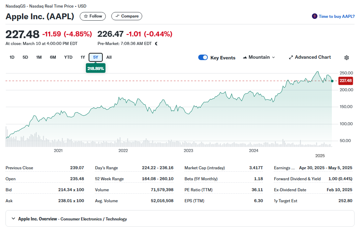Click the 150.00 y-axis label
Image resolution: width=359 pixels, height=228 pixels.
(346, 107)
